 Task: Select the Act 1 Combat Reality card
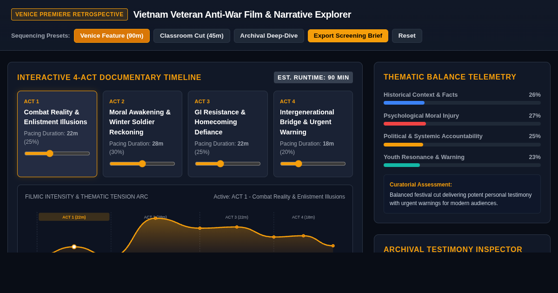57,134
